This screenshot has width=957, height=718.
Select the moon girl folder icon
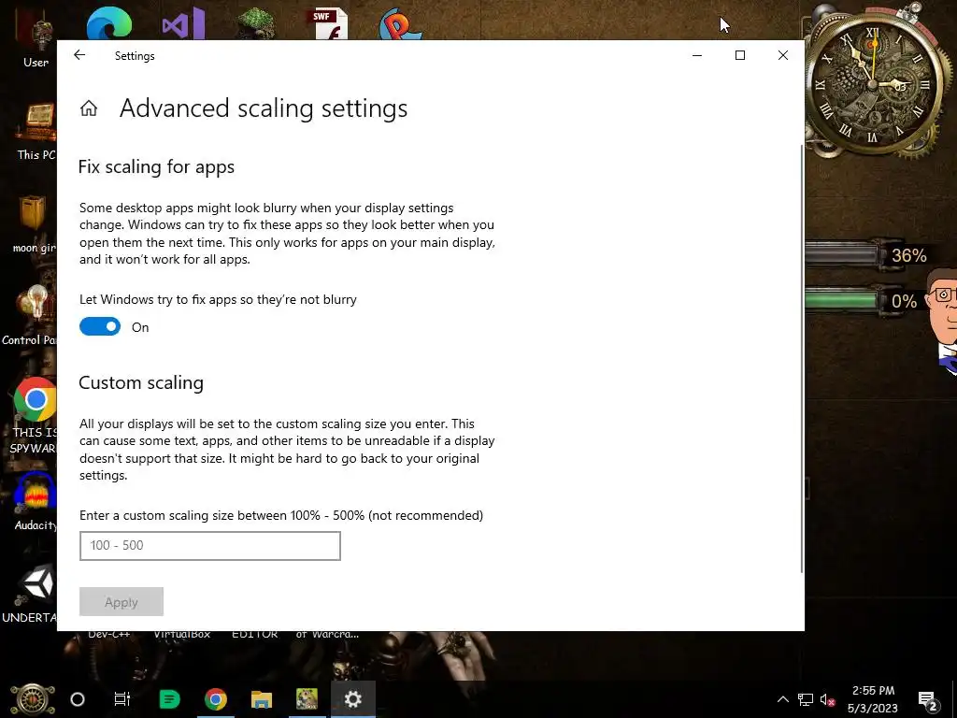(35, 224)
